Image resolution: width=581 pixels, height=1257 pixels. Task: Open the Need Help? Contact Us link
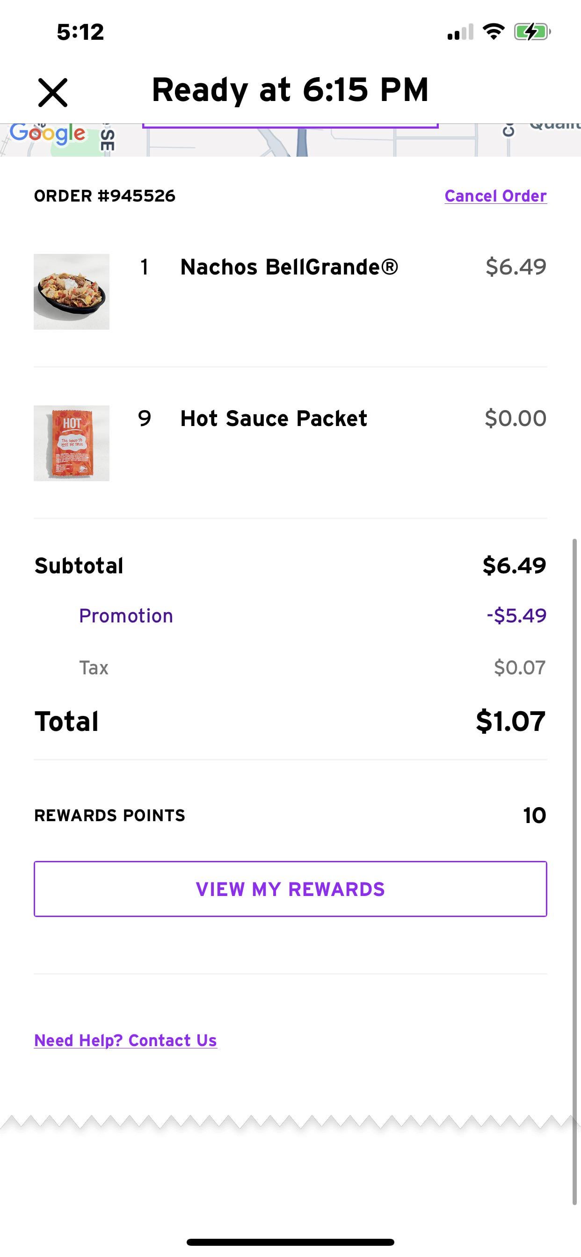click(125, 1040)
